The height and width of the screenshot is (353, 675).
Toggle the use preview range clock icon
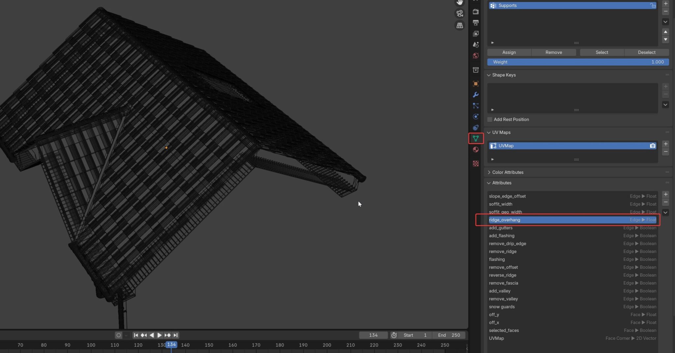394,335
